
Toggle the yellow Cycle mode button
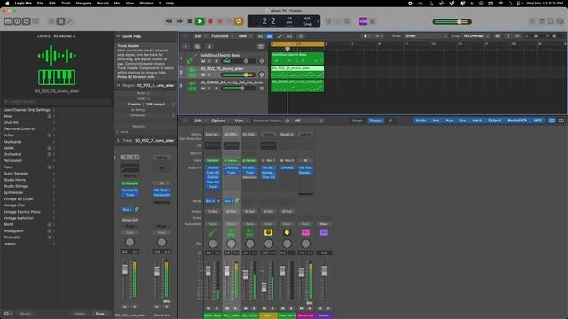239,21
